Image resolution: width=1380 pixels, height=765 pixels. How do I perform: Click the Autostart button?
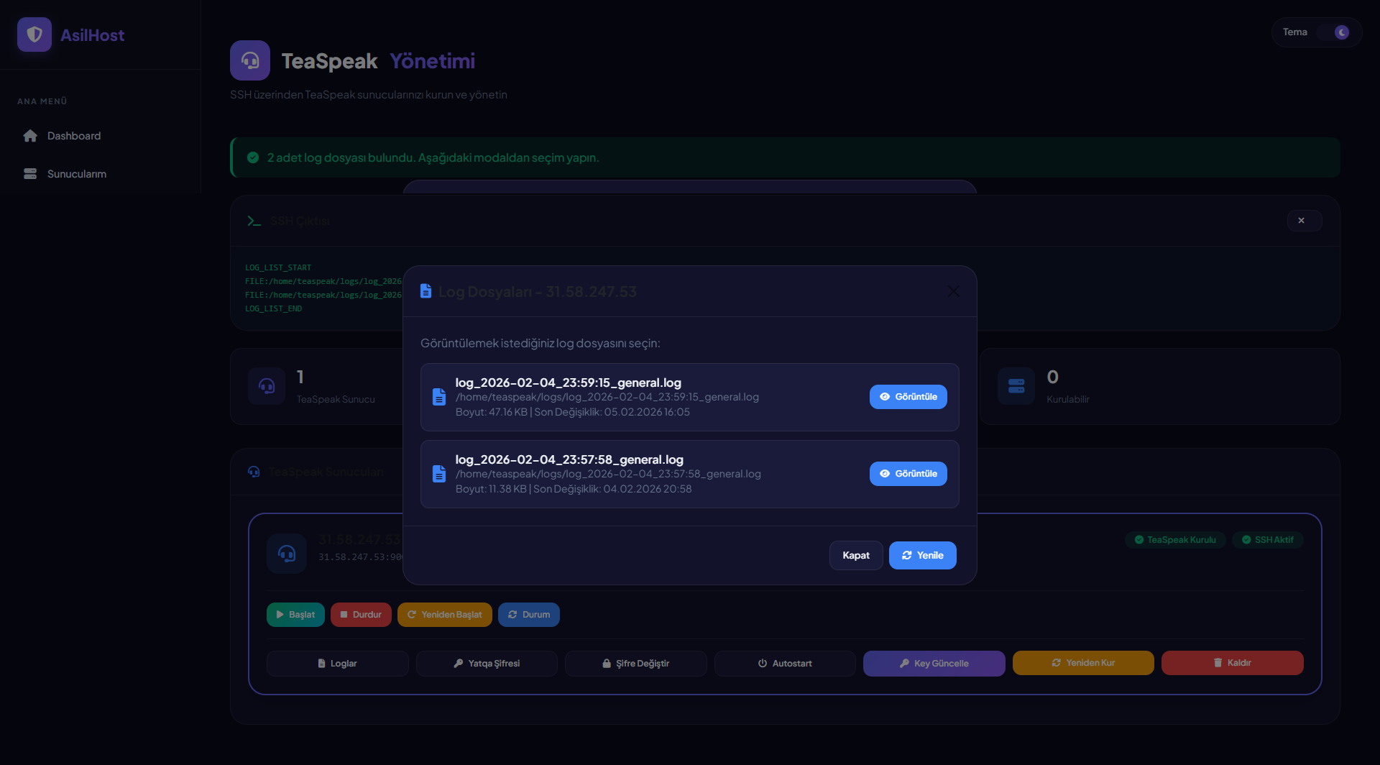[785, 664]
